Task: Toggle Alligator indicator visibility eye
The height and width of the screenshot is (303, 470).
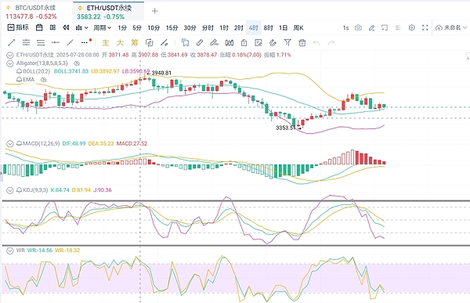Action: coord(77,63)
